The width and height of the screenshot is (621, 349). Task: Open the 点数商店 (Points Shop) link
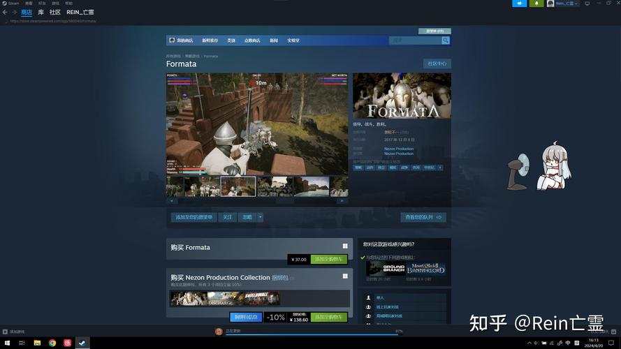(x=252, y=40)
